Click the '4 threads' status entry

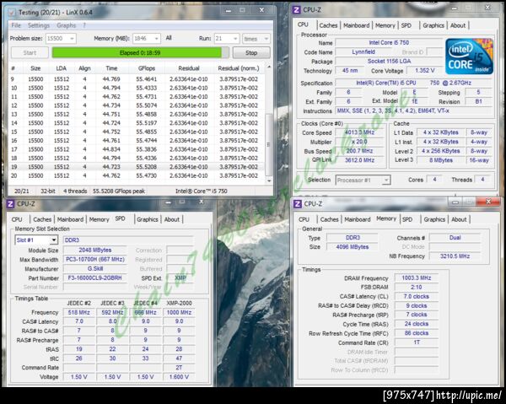(75, 191)
